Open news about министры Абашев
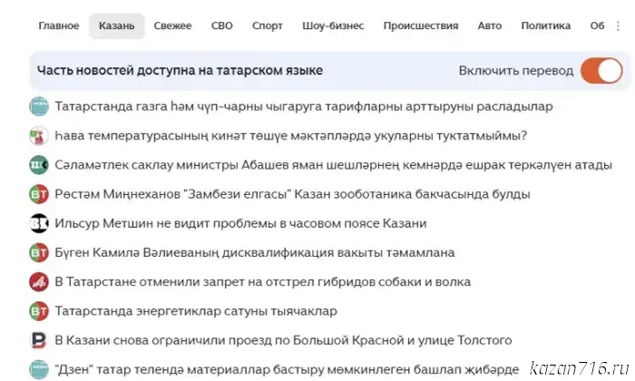This screenshot has height=381, width=635. point(333,165)
